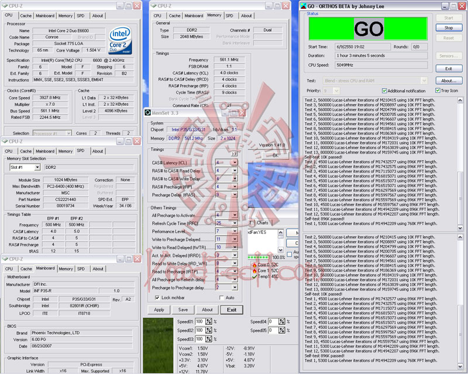Screen dimensions: 468x374
Task: Click the Apply button in MemSet
Action: (x=159, y=310)
